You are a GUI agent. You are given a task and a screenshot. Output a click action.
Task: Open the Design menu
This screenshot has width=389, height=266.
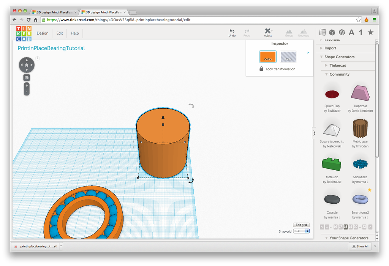click(x=43, y=33)
